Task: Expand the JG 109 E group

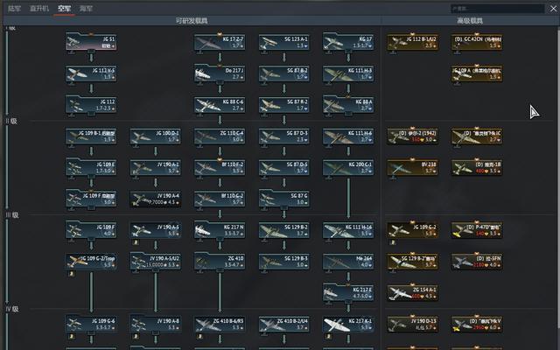Action: point(91,167)
